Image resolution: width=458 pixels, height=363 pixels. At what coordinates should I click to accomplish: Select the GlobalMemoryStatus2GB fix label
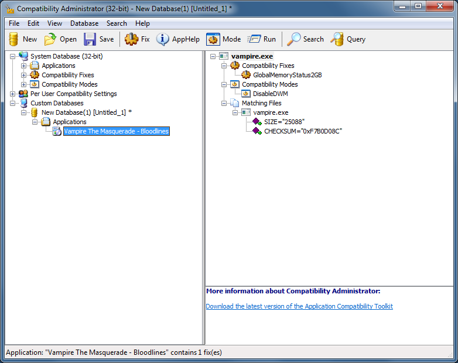coord(288,75)
